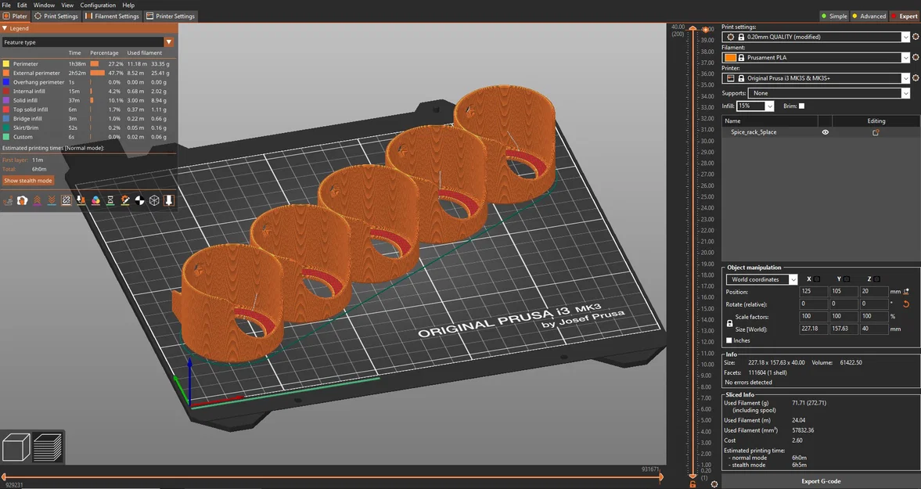Select Simple mode
Viewport: 921px width, 489px height.
click(834, 16)
